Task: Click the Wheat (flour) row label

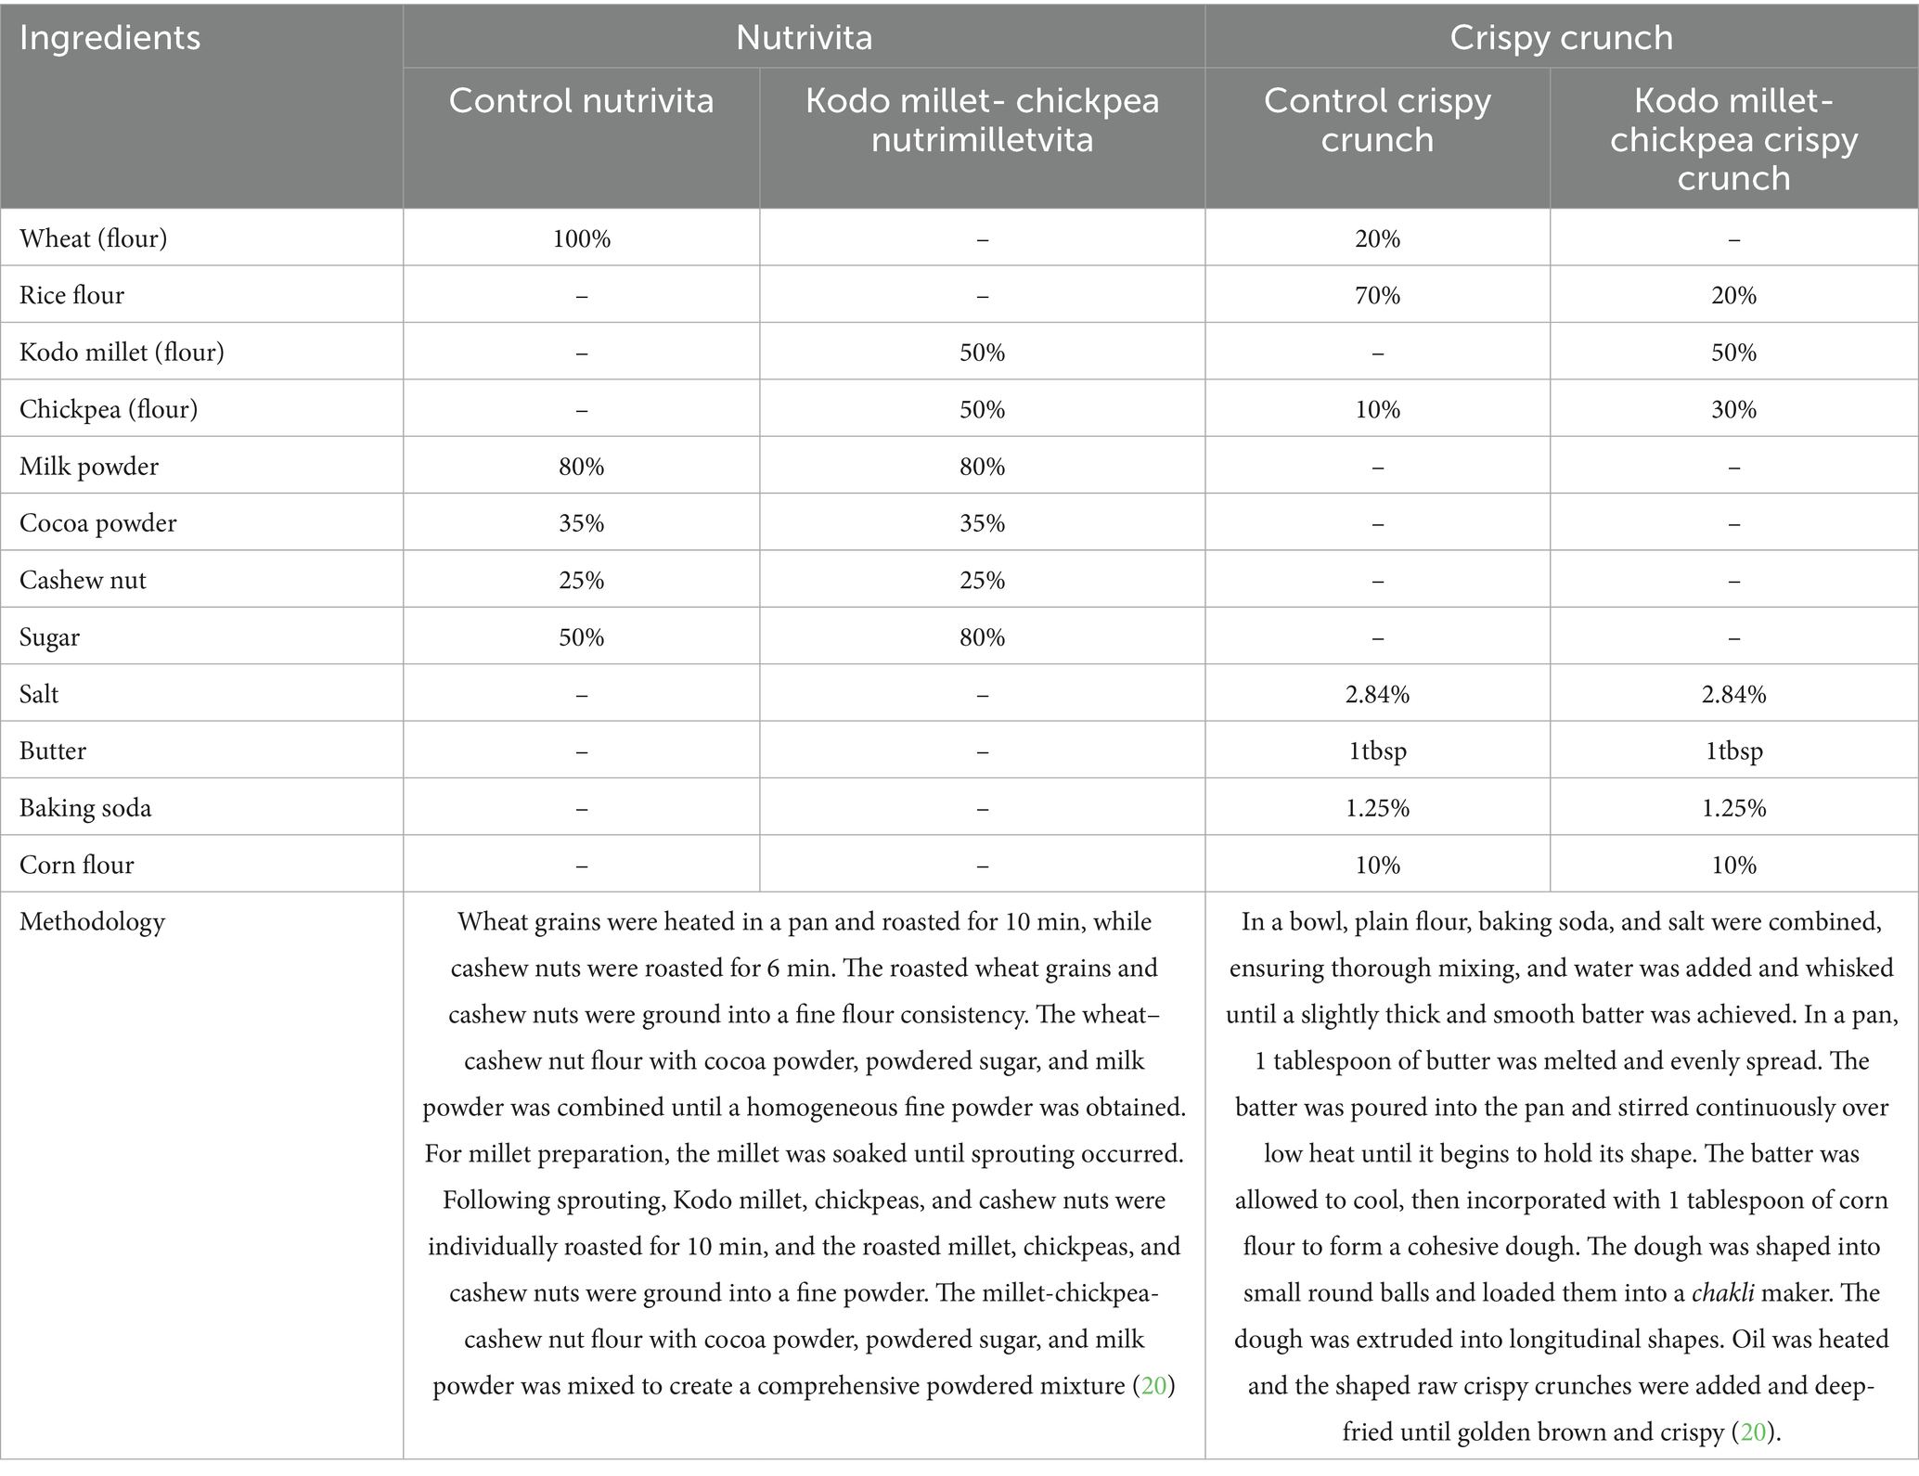Action: point(94,238)
